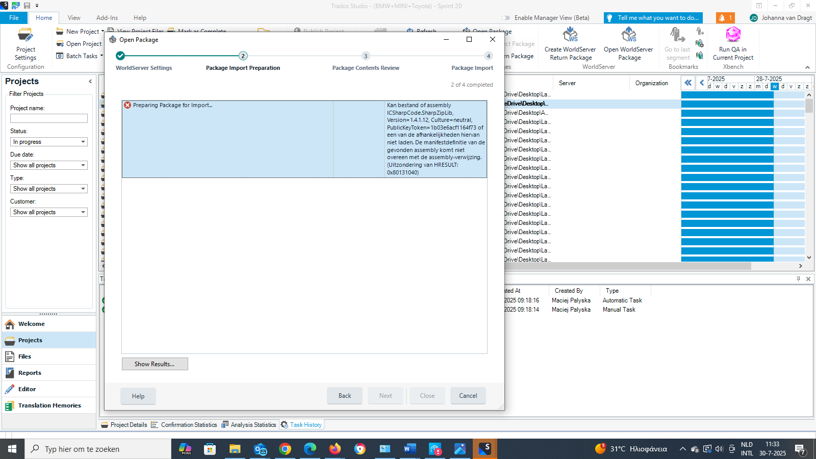
Task: Click Open Project in the ribbon
Action: click(79, 44)
